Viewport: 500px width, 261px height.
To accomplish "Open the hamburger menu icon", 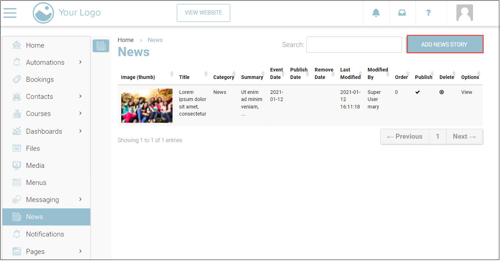I will 10,13.
